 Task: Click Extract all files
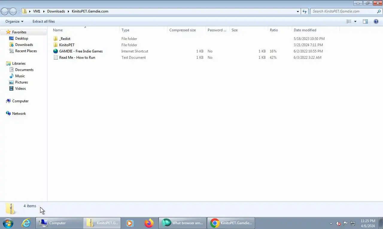coord(44,21)
